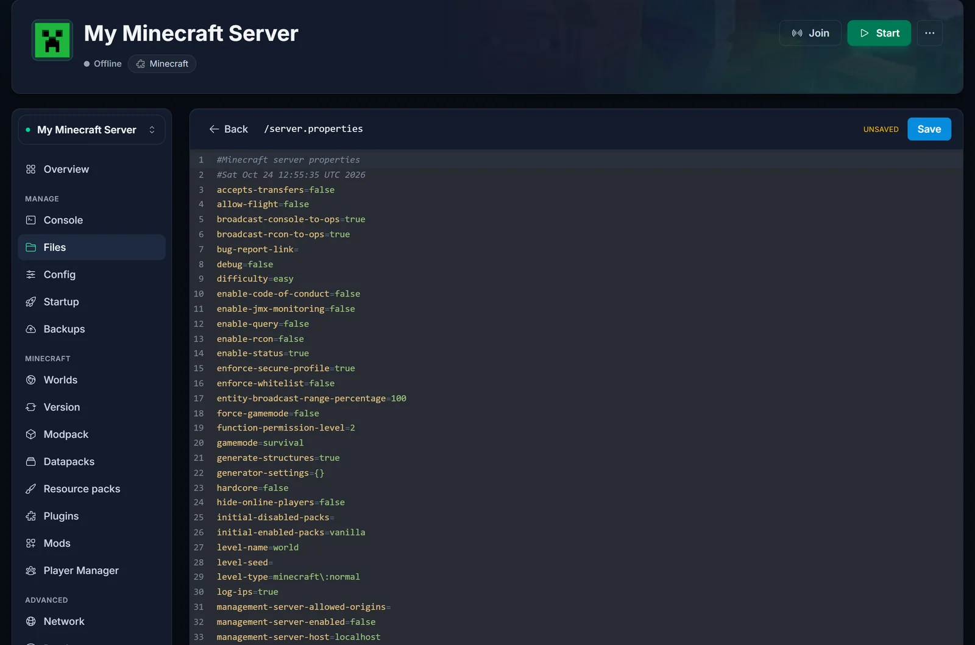975x645 pixels.
Task: Open the Overview page
Action: pyautogui.click(x=91, y=169)
